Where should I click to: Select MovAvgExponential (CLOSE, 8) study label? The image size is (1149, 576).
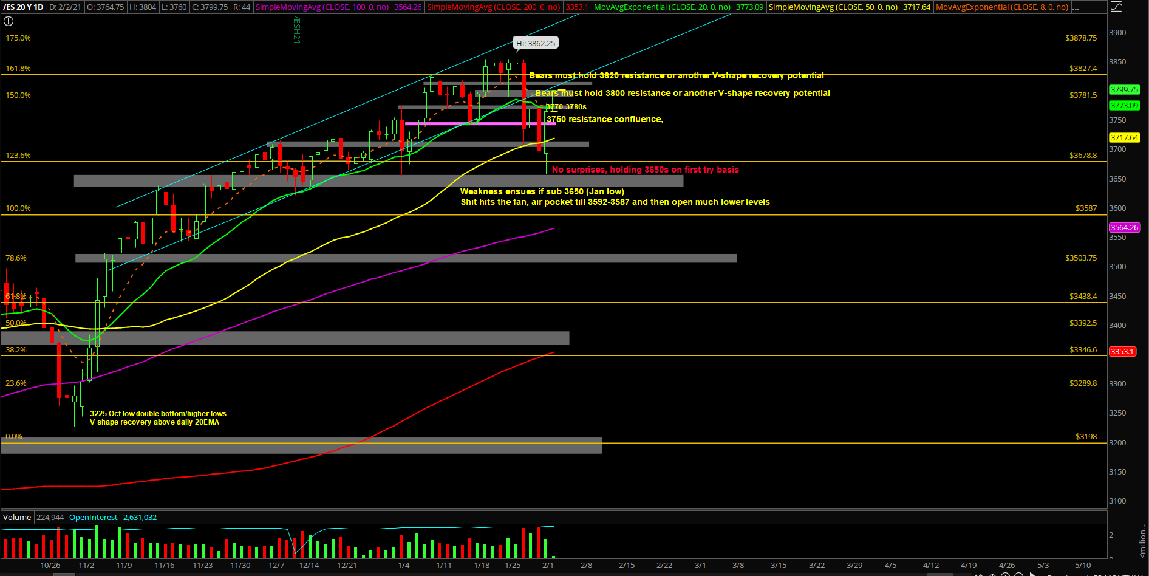(x=1002, y=7)
